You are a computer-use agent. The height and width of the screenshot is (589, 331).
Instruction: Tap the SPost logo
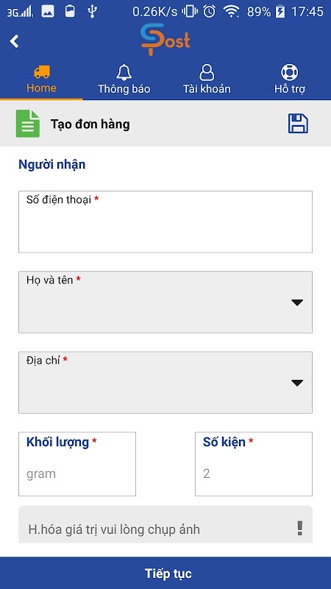(165, 40)
